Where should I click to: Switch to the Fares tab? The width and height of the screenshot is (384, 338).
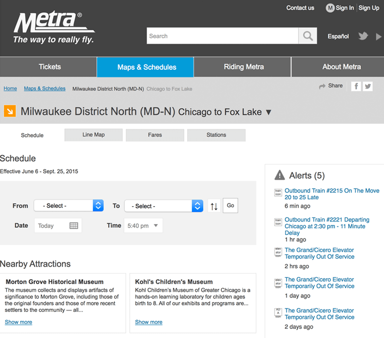click(155, 135)
